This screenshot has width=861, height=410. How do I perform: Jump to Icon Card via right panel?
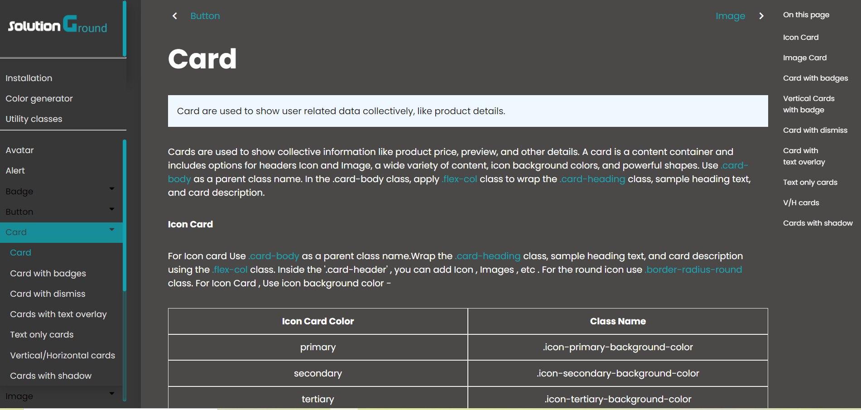point(800,37)
